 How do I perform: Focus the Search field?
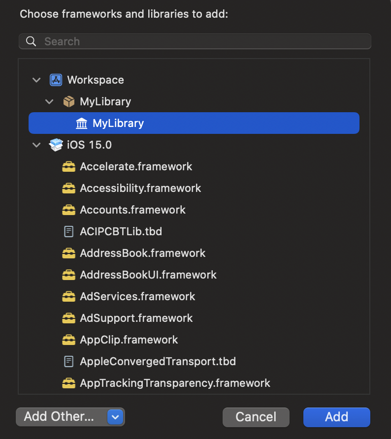195,41
